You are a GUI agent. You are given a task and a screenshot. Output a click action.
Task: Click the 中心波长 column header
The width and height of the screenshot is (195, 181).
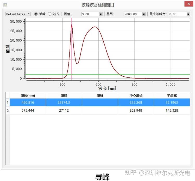(136, 95)
